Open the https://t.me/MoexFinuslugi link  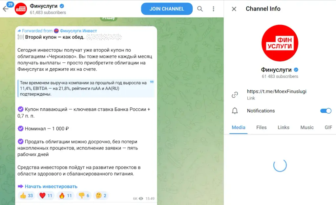point(277,91)
